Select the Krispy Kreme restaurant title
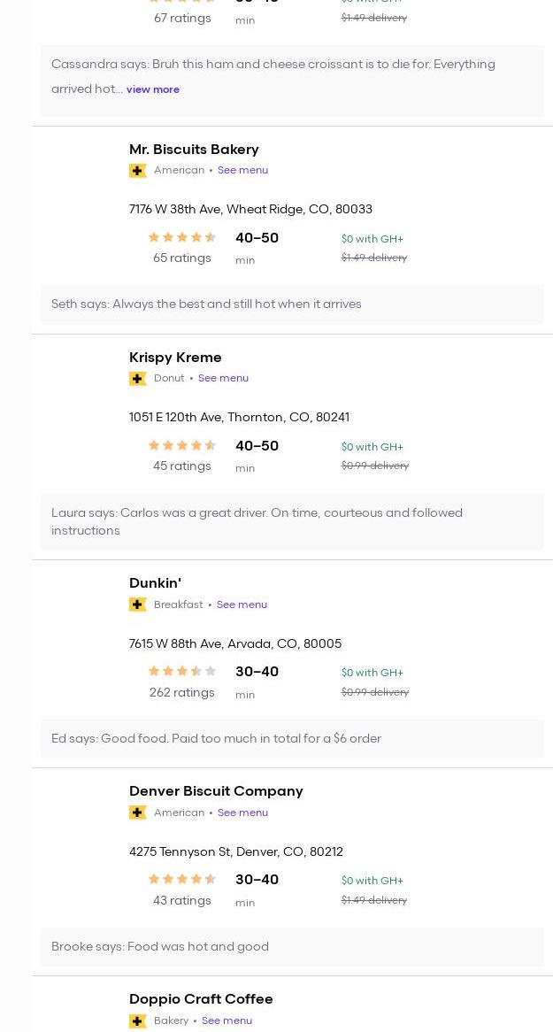 coord(175,357)
